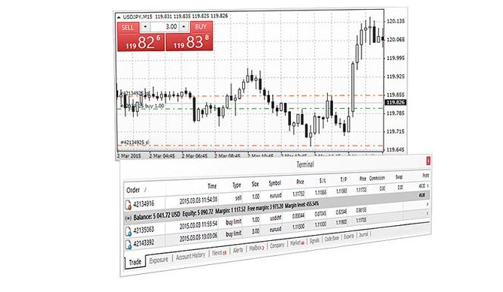This screenshot has width=503, height=292.
Task: Collapse one-click trading panel triangle icon
Action: (119, 17)
